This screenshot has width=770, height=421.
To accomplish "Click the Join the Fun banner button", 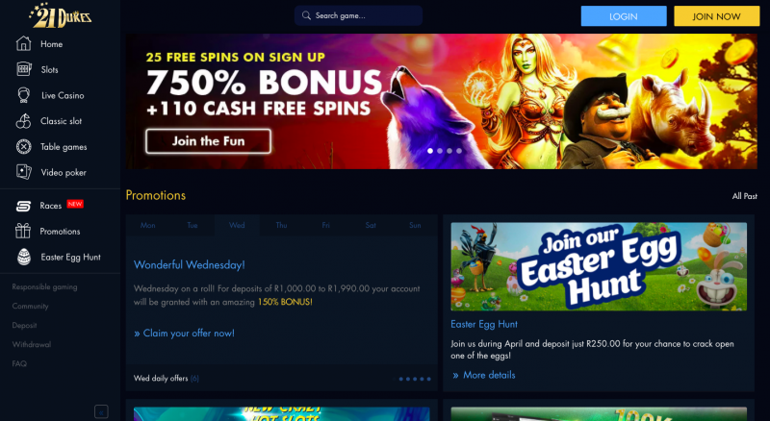I will pyautogui.click(x=208, y=141).
